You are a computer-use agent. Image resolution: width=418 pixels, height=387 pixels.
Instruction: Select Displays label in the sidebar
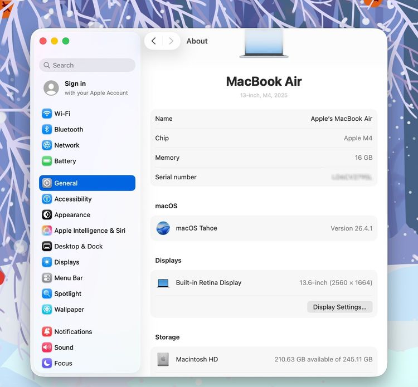67,262
